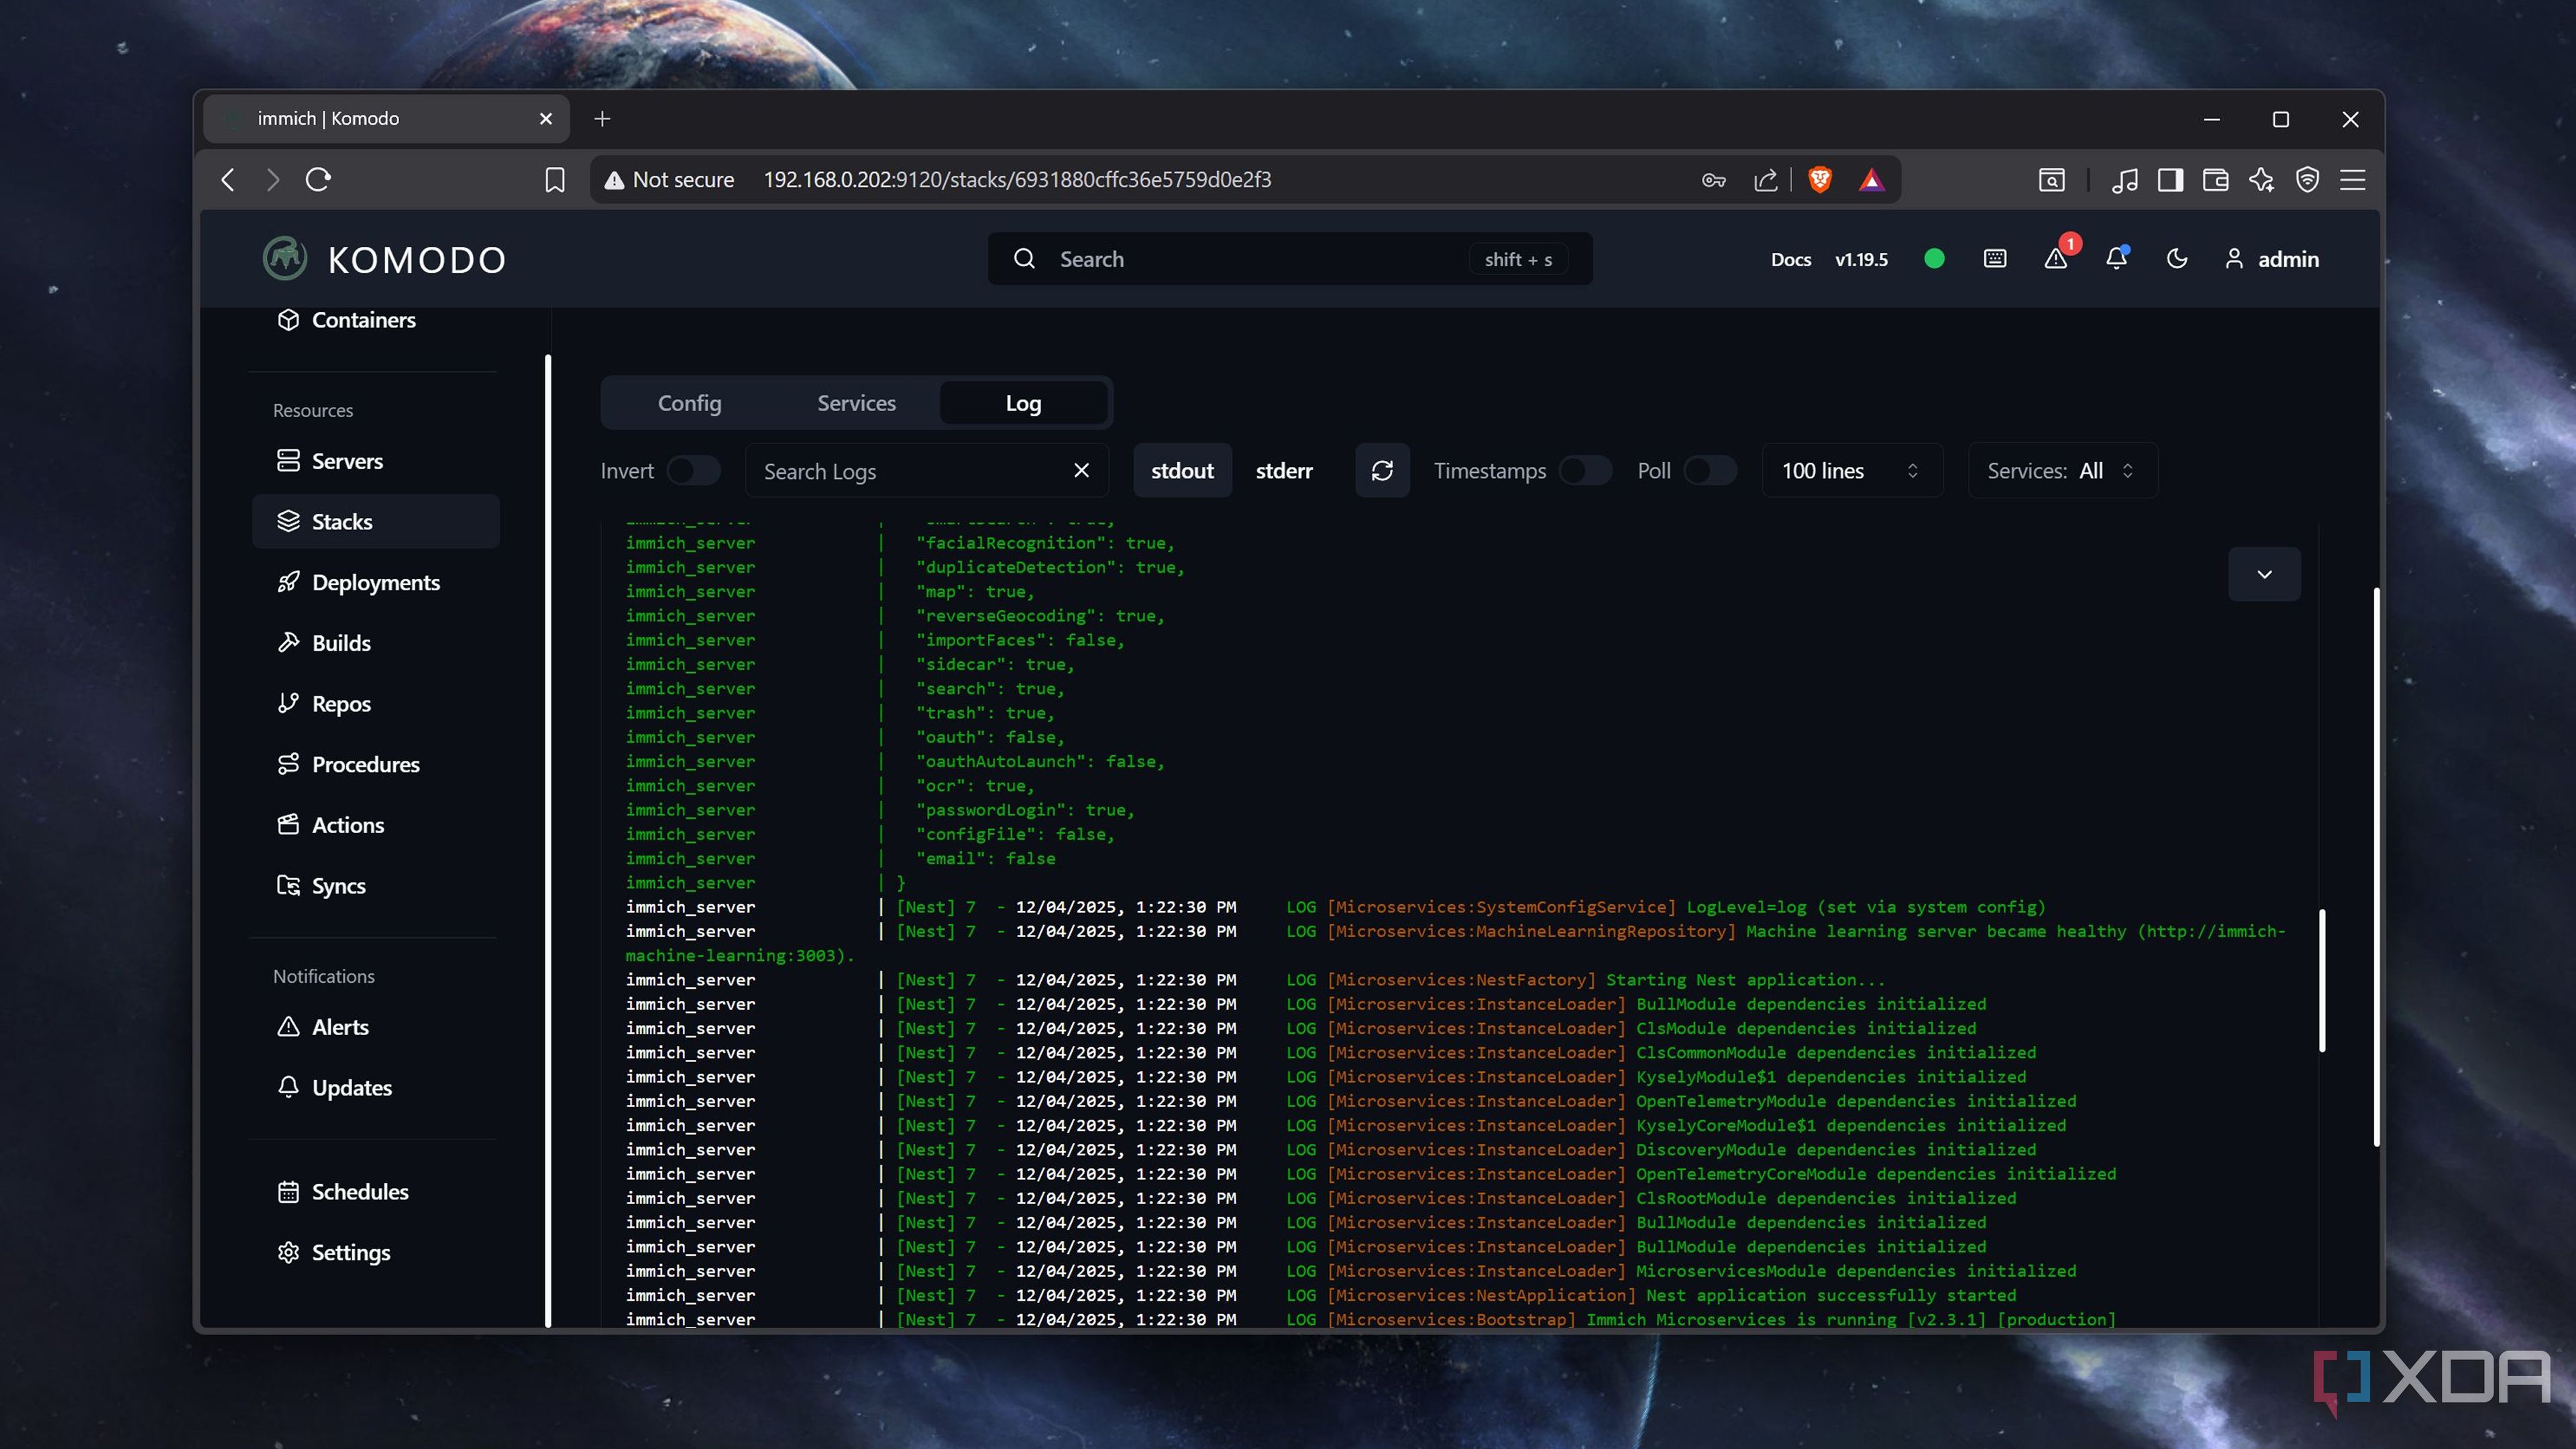
Task: Open Repos in the sidebar
Action: 375,704
